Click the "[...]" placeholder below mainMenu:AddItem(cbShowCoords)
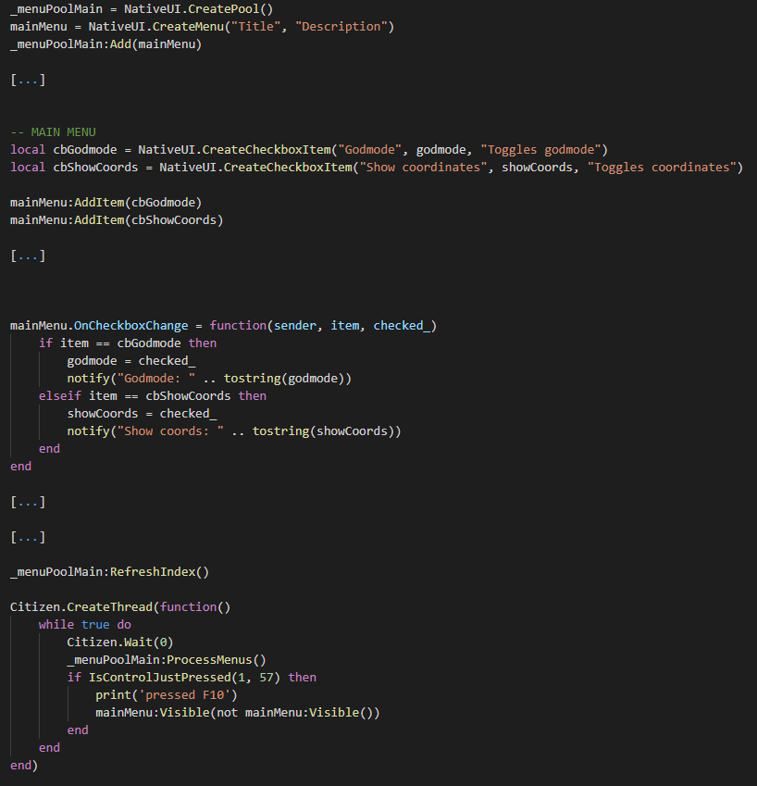This screenshot has height=786, width=757. [28, 256]
